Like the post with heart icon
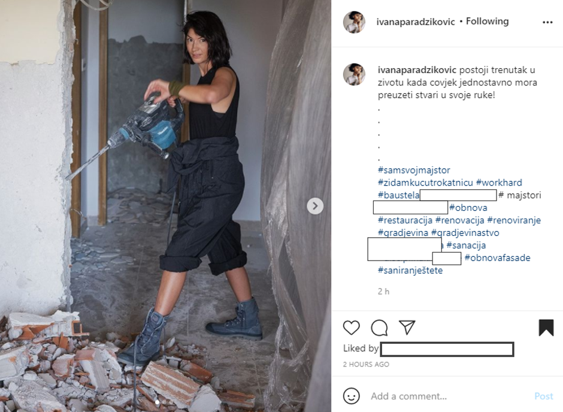The height and width of the screenshot is (412, 563). pyautogui.click(x=351, y=328)
